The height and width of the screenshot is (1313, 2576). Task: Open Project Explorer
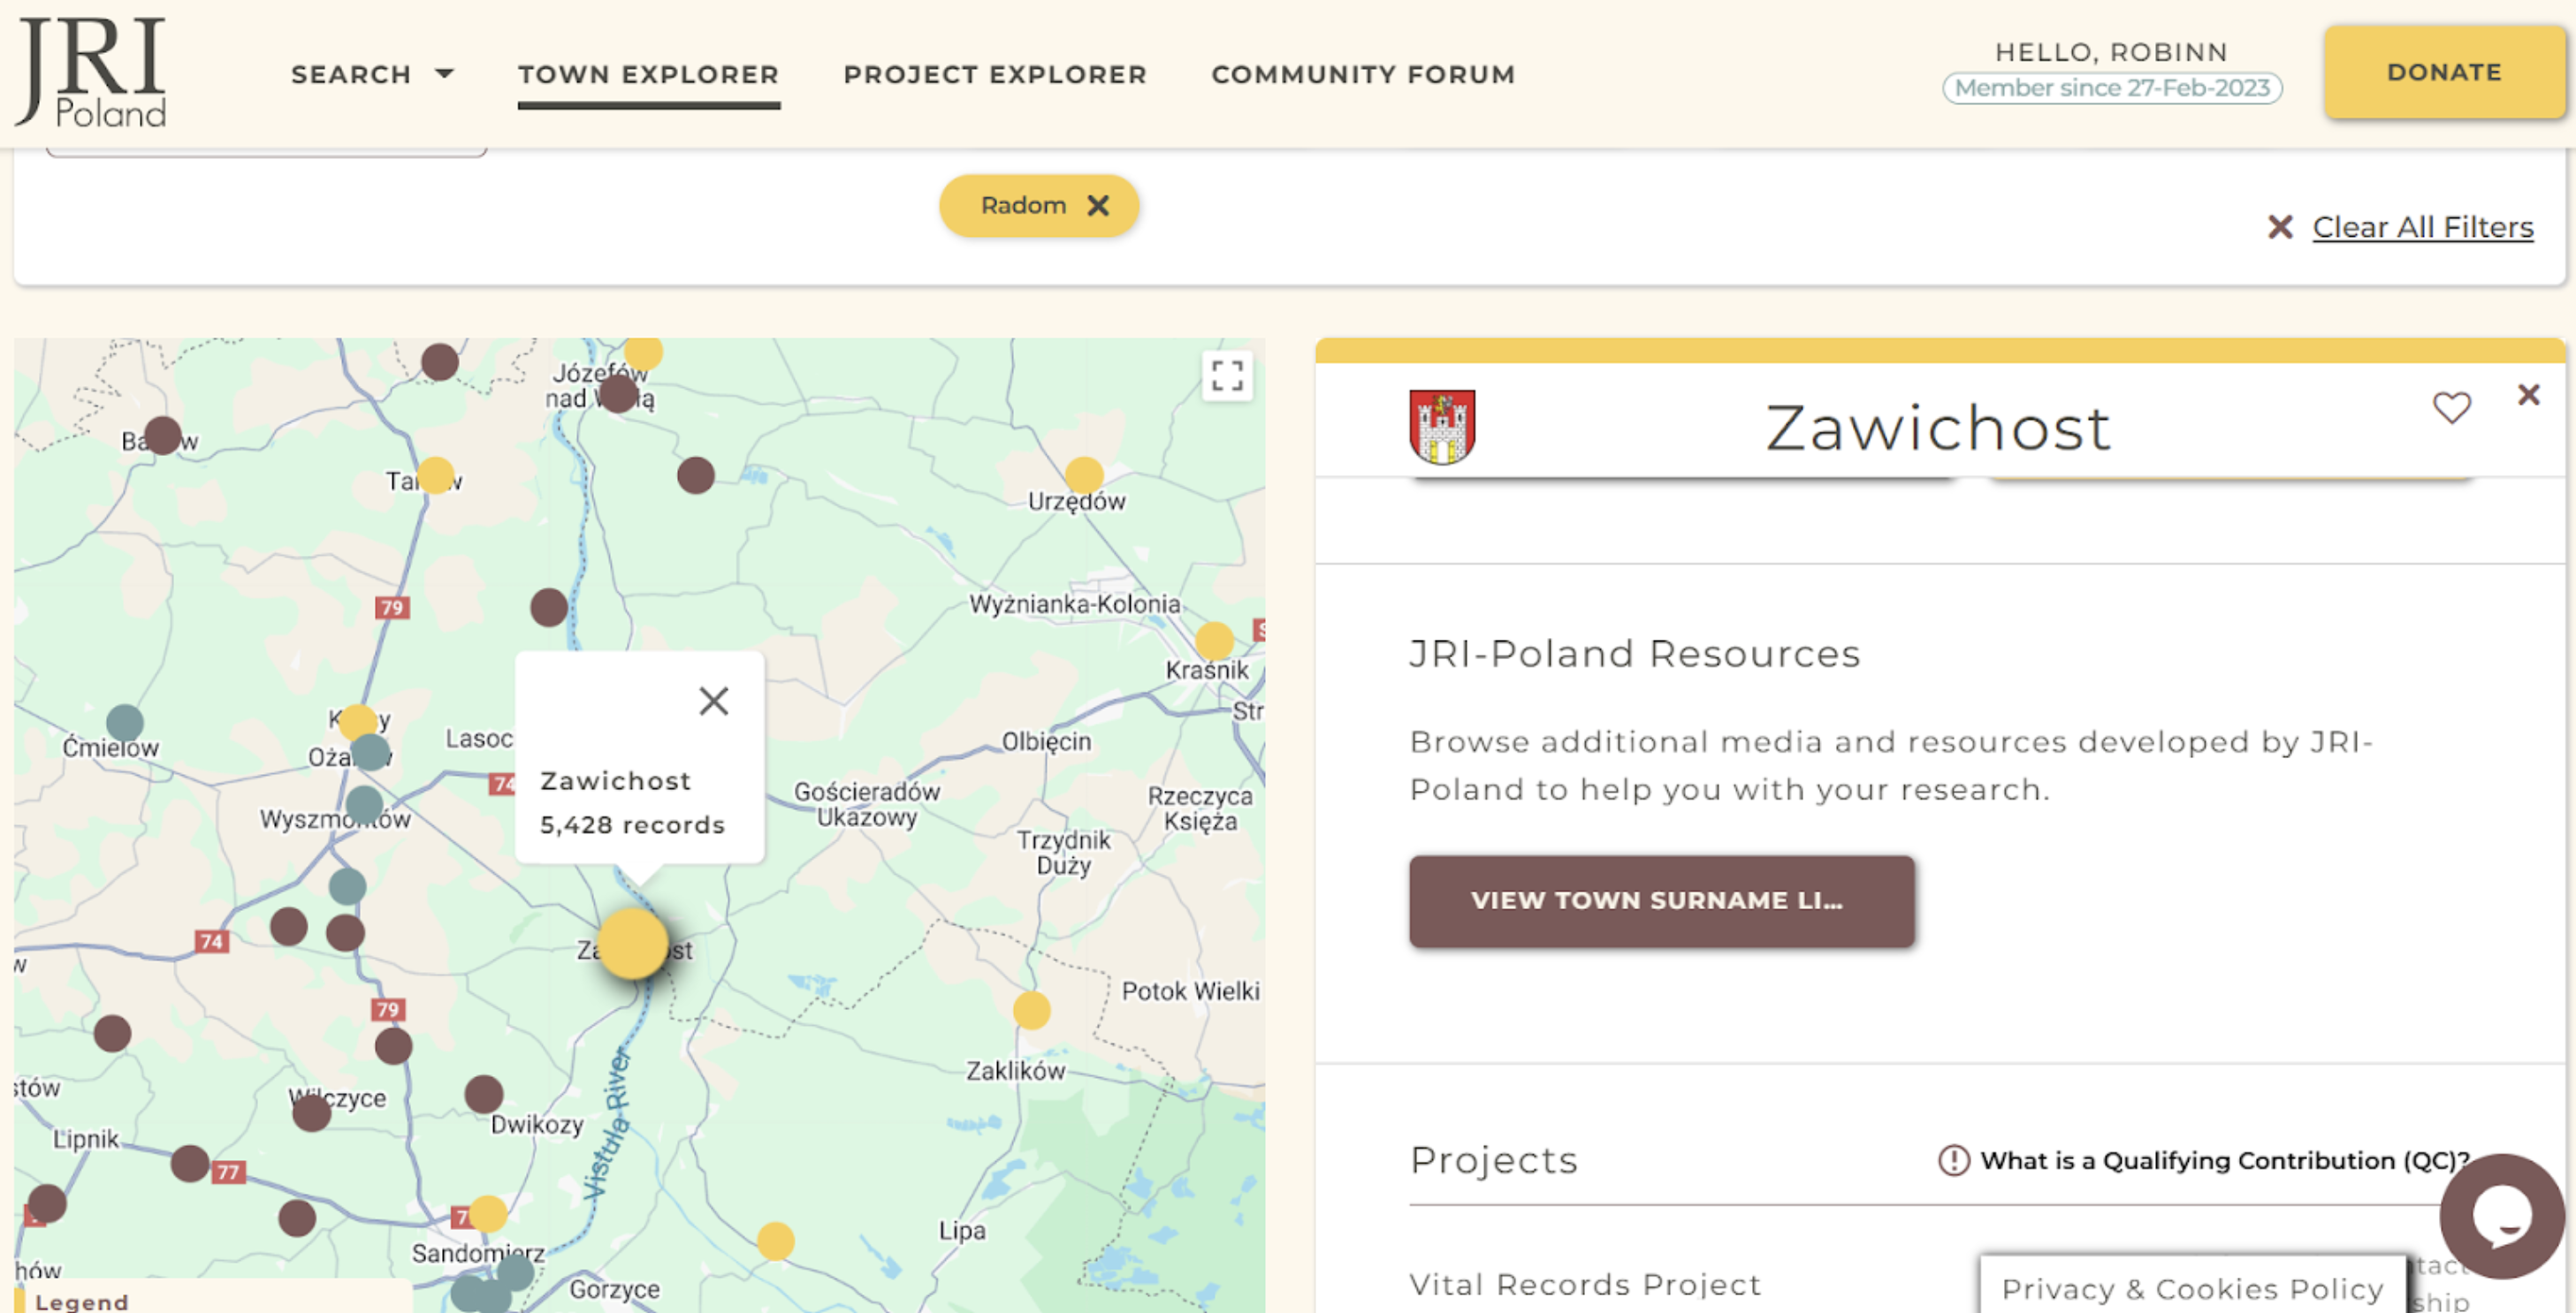pyautogui.click(x=995, y=74)
